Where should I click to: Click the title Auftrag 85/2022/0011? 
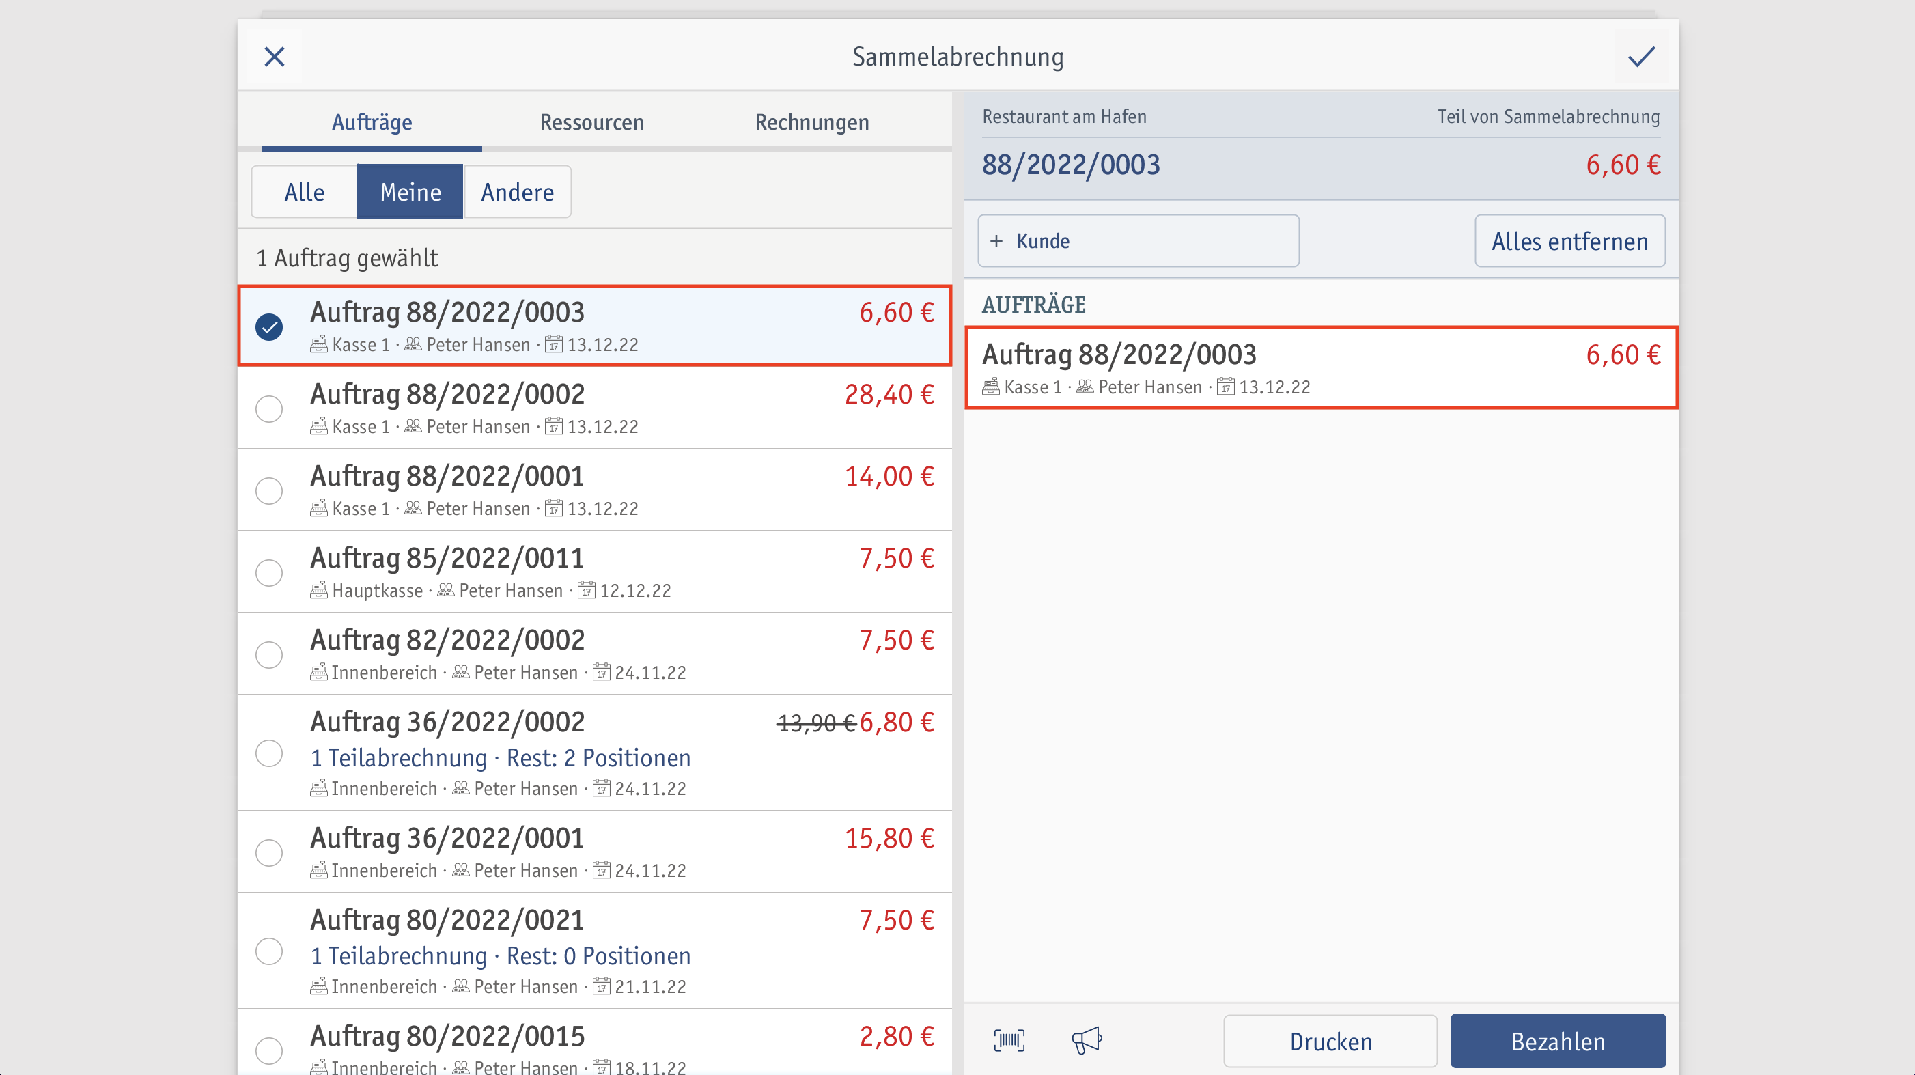[x=447, y=557]
